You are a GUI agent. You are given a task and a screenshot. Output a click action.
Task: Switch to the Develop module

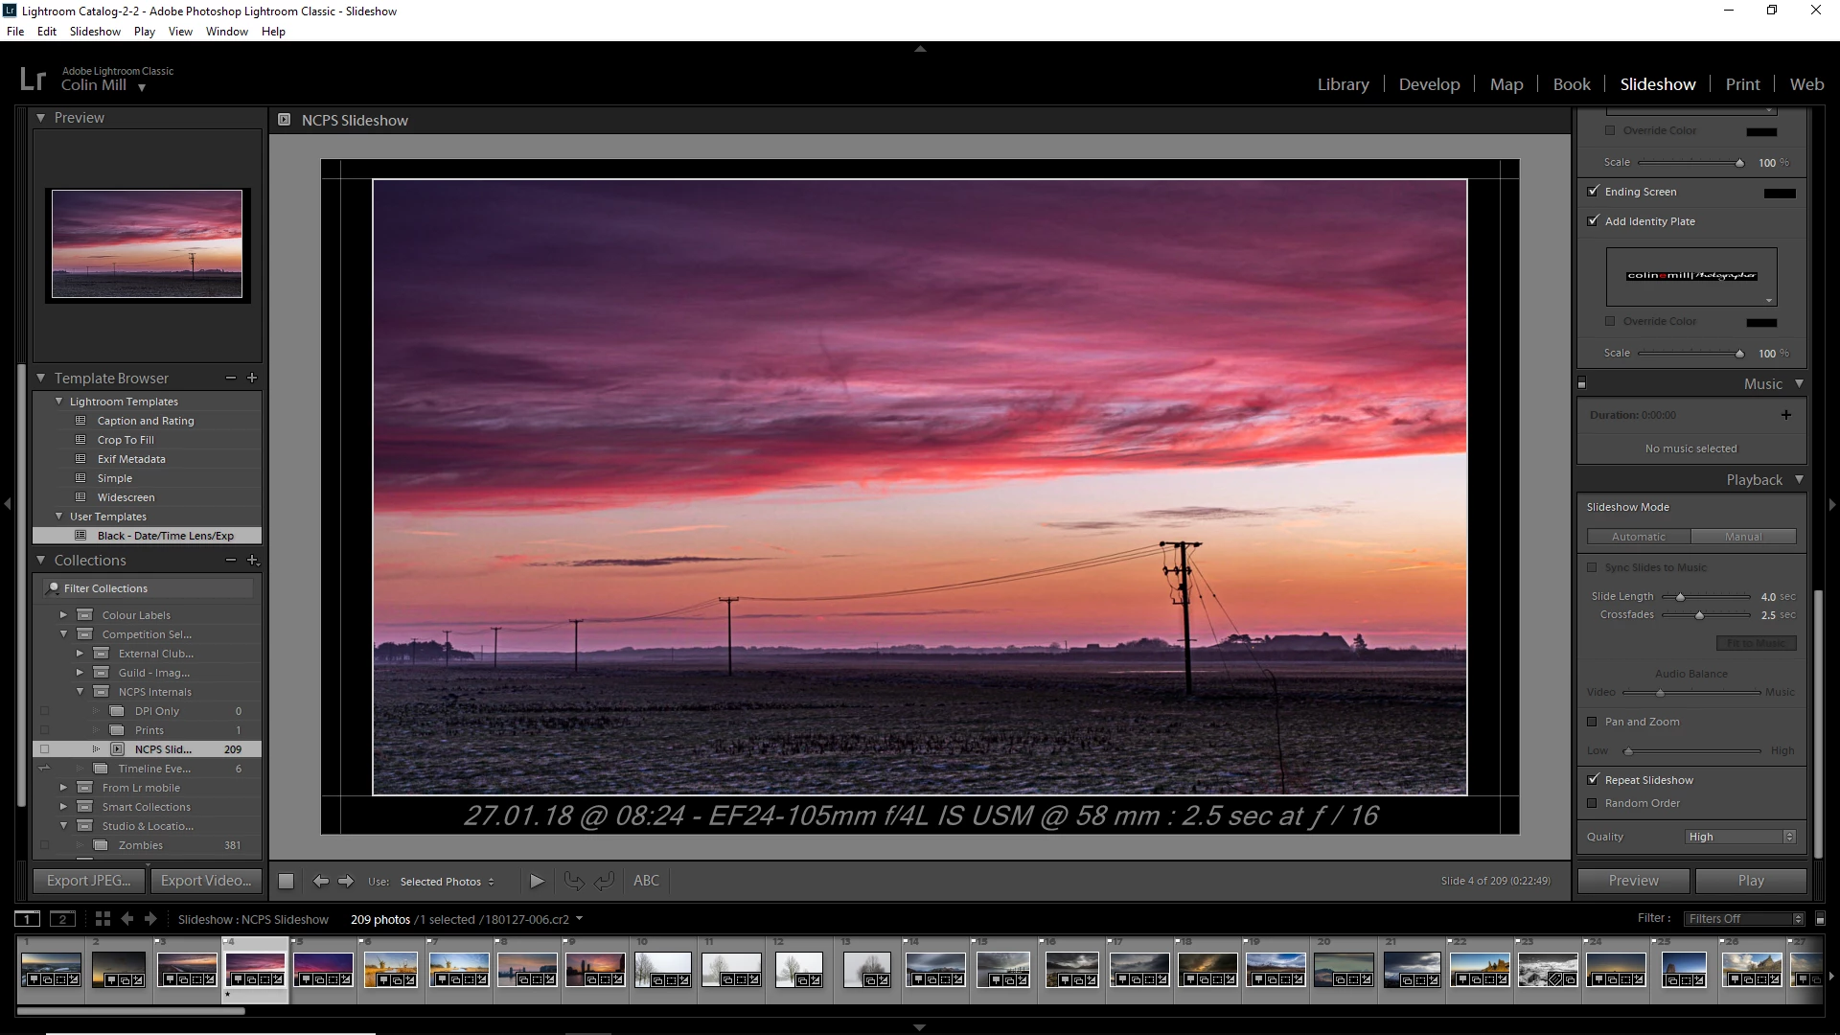[x=1429, y=84]
